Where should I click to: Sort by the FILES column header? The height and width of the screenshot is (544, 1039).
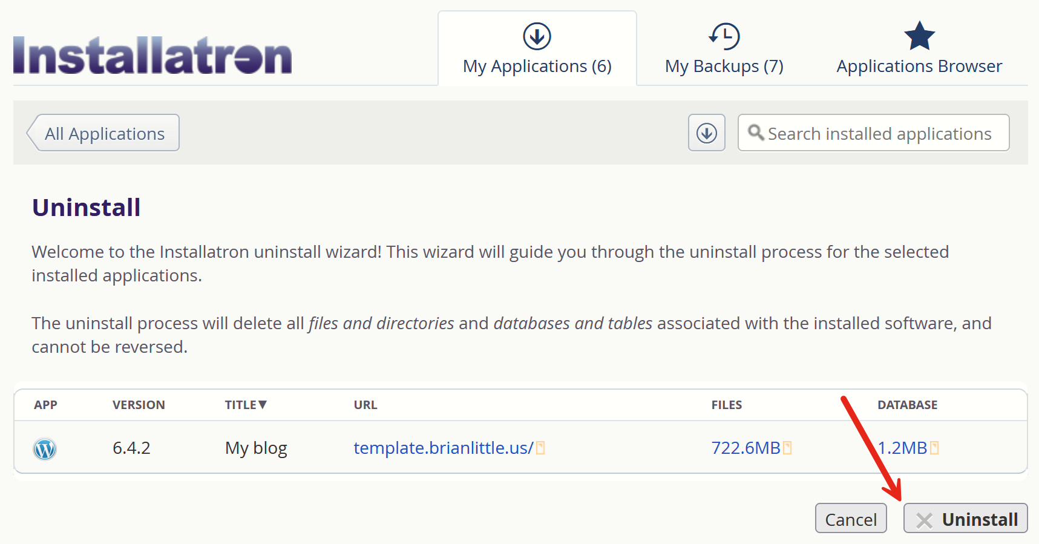pos(726,405)
